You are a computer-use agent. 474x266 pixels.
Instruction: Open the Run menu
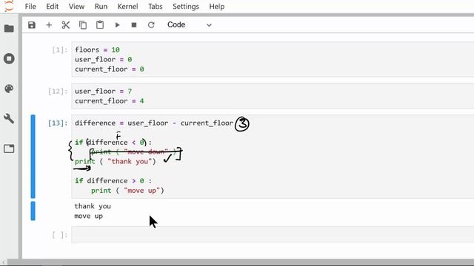point(101,7)
